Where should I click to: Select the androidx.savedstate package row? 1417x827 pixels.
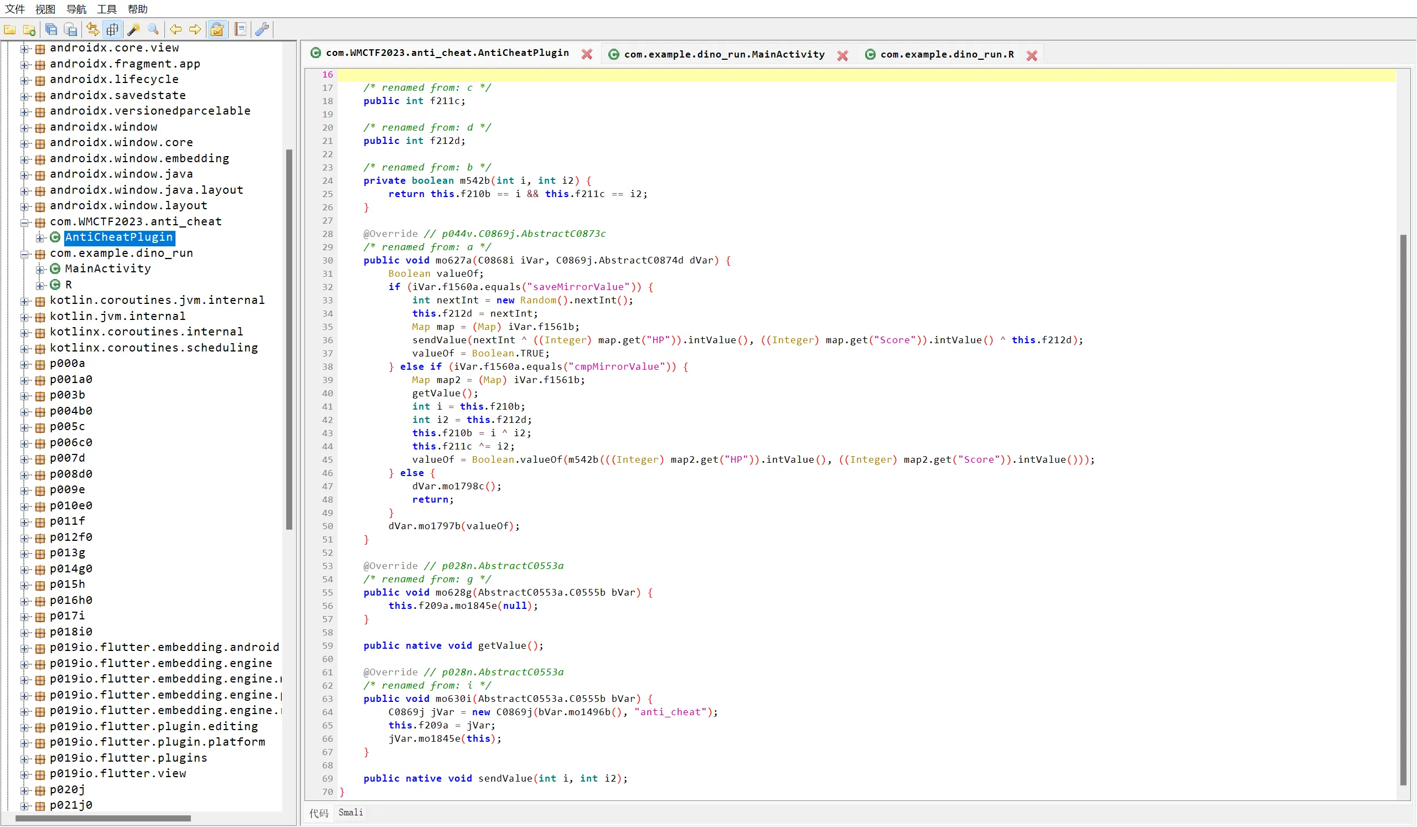(118, 96)
